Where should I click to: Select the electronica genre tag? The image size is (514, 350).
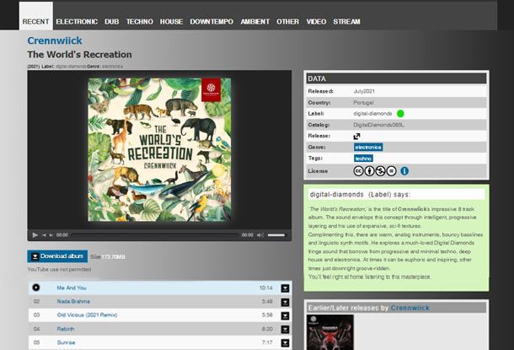point(368,148)
